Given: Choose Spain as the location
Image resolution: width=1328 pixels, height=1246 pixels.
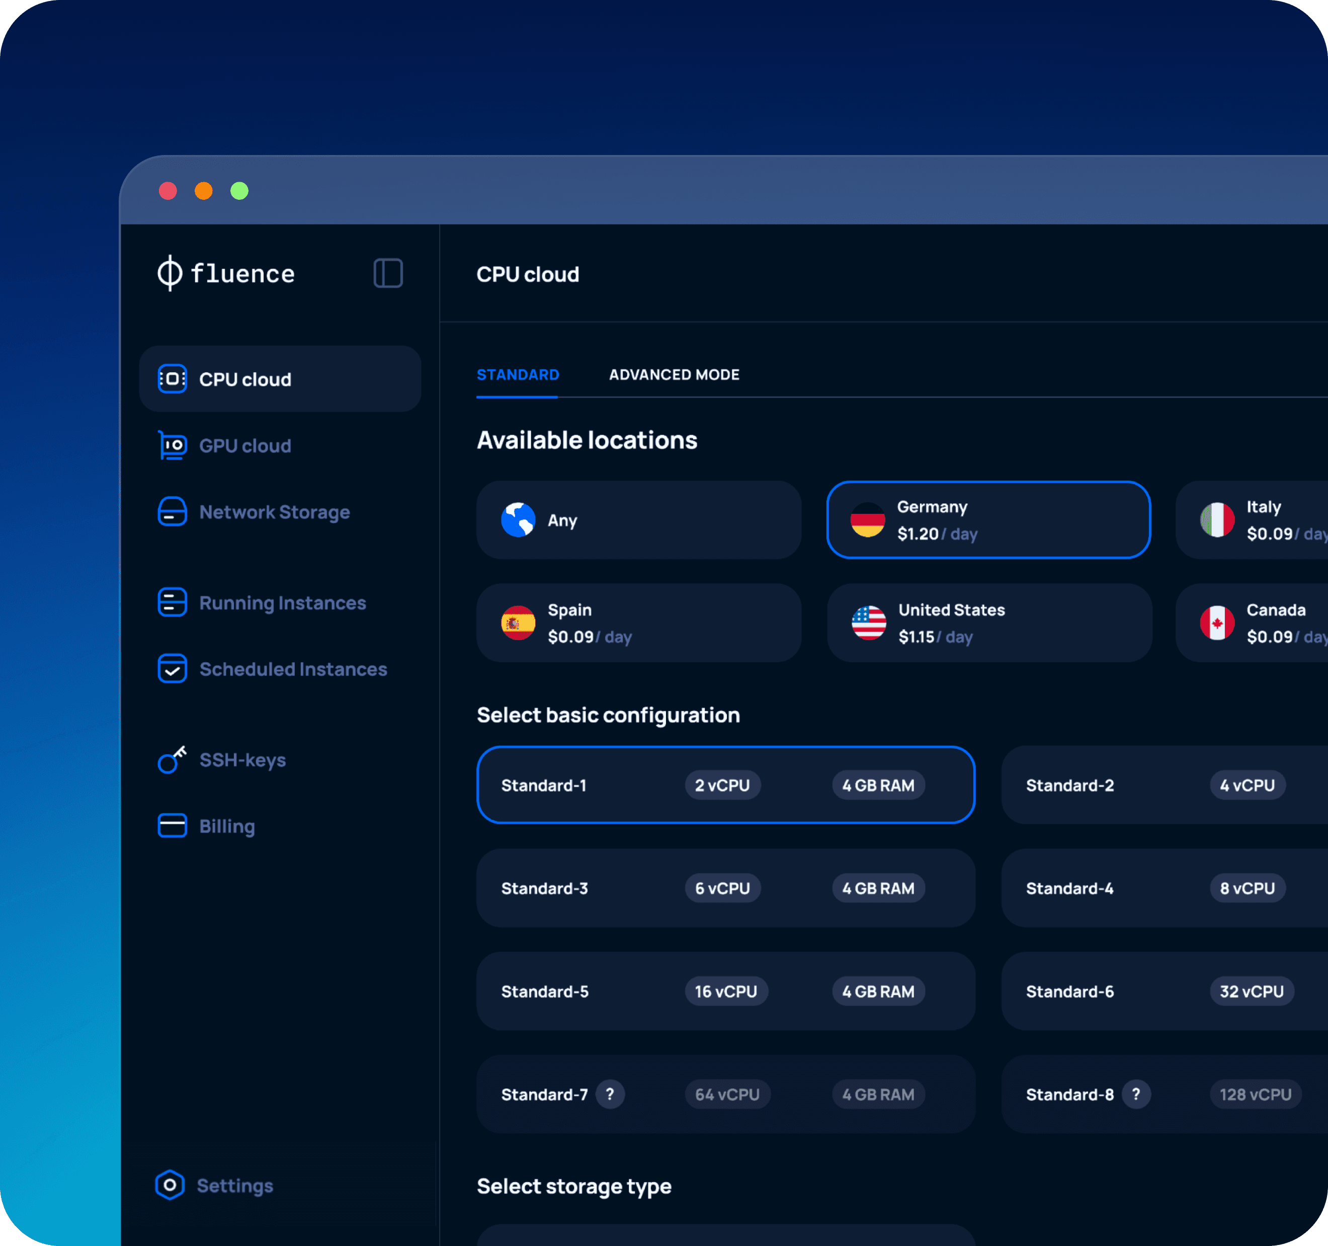Looking at the screenshot, I should click(x=639, y=622).
